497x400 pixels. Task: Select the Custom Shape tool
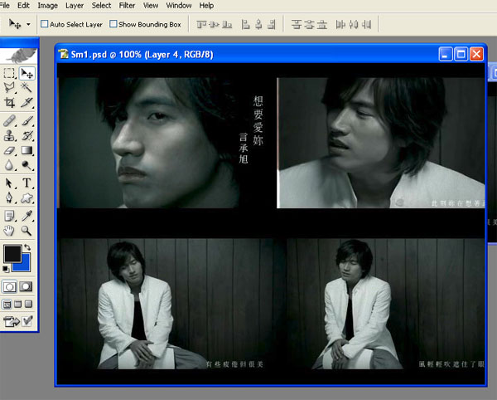click(27, 198)
